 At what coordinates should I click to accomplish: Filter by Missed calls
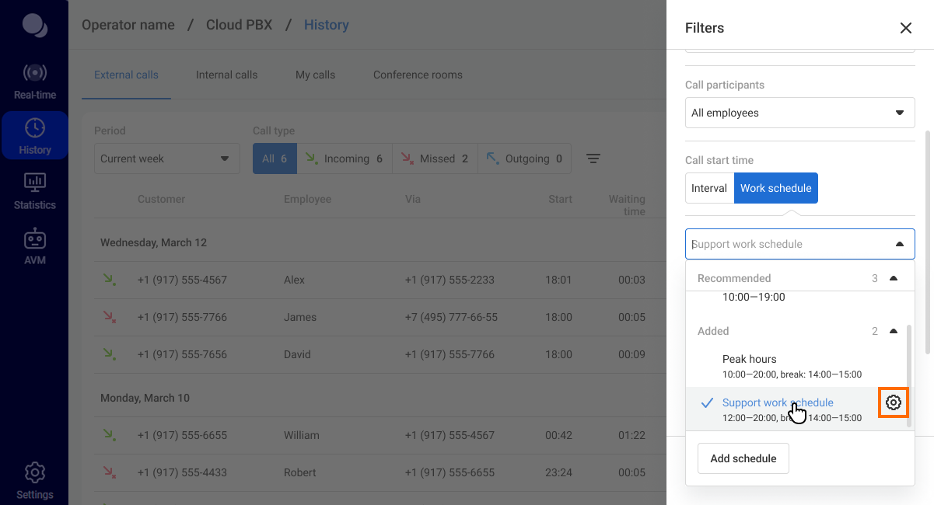point(435,158)
